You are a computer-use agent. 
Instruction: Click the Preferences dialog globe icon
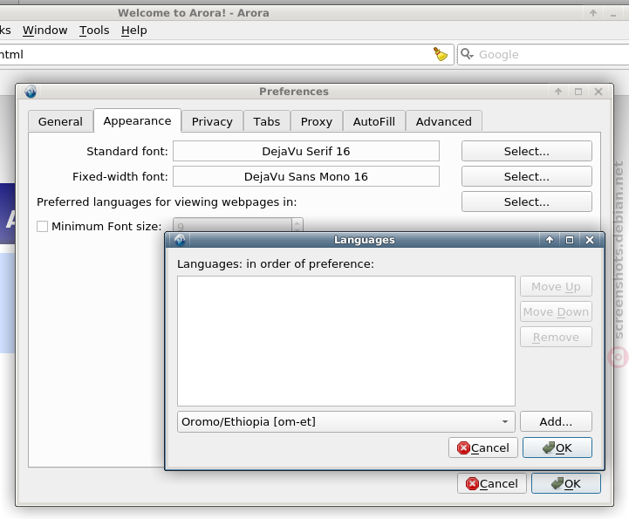tap(31, 92)
